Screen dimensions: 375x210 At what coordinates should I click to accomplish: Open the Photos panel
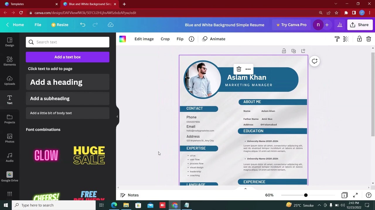point(9,138)
